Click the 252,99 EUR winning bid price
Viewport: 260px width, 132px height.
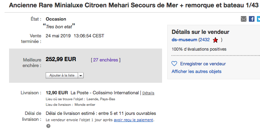pos(61,59)
